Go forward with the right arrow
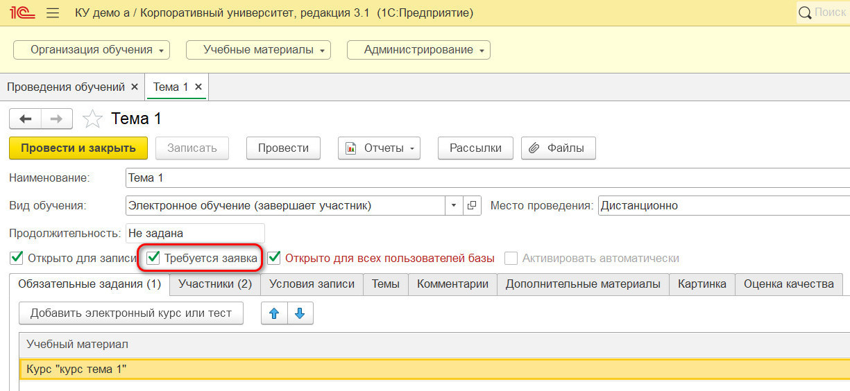The width and height of the screenshot is (850, 391). pyautogui.click(x=57, y=119)
